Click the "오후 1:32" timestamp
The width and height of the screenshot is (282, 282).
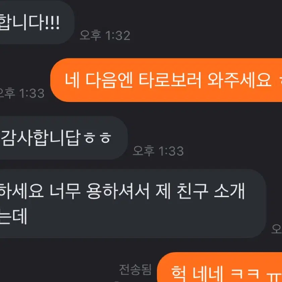coord(105,35)
